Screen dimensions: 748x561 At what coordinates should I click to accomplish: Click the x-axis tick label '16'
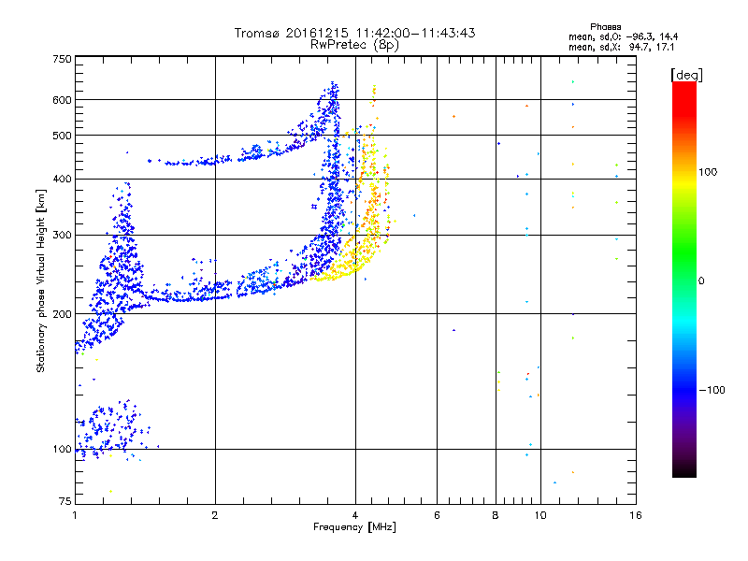click(x=636, y=515)
